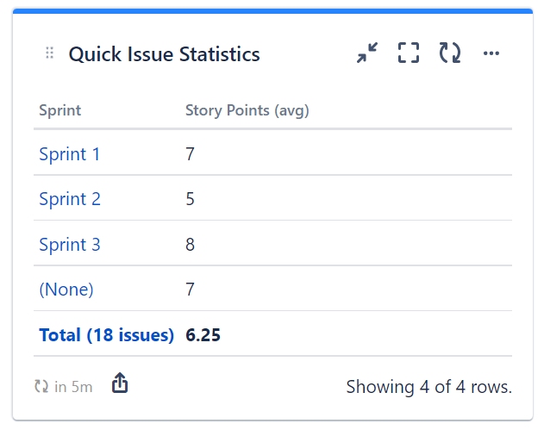
Task: Open the Sprint 3 link
Action: [x=70, y=245]
